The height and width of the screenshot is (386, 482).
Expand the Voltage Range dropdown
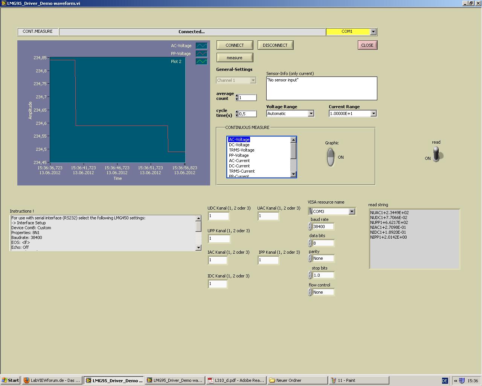pos(311,113)
